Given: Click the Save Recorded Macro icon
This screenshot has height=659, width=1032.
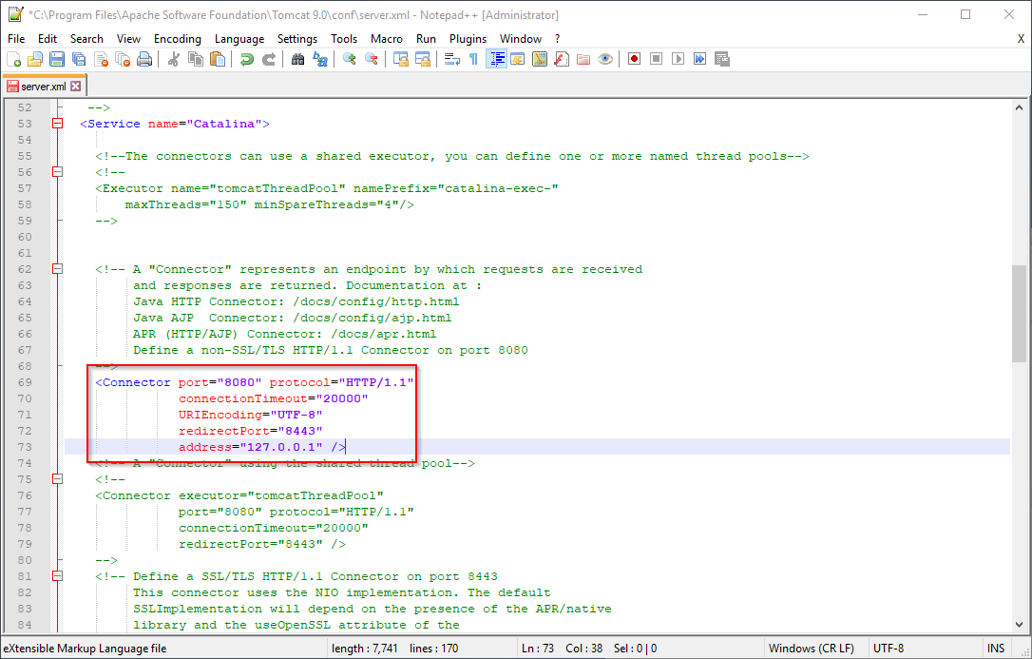Looking at the screenshot, I should pos(722,59).
